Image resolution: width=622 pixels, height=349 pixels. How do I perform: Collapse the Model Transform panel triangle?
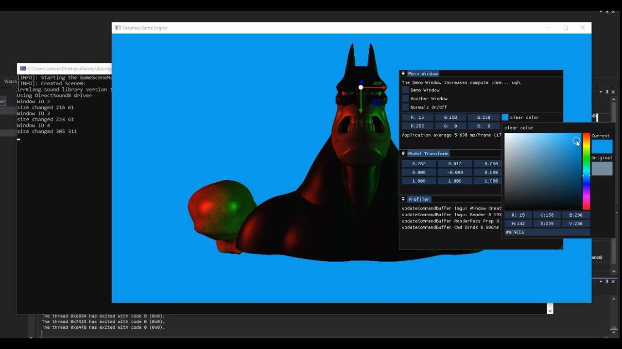tap(403, 154)
